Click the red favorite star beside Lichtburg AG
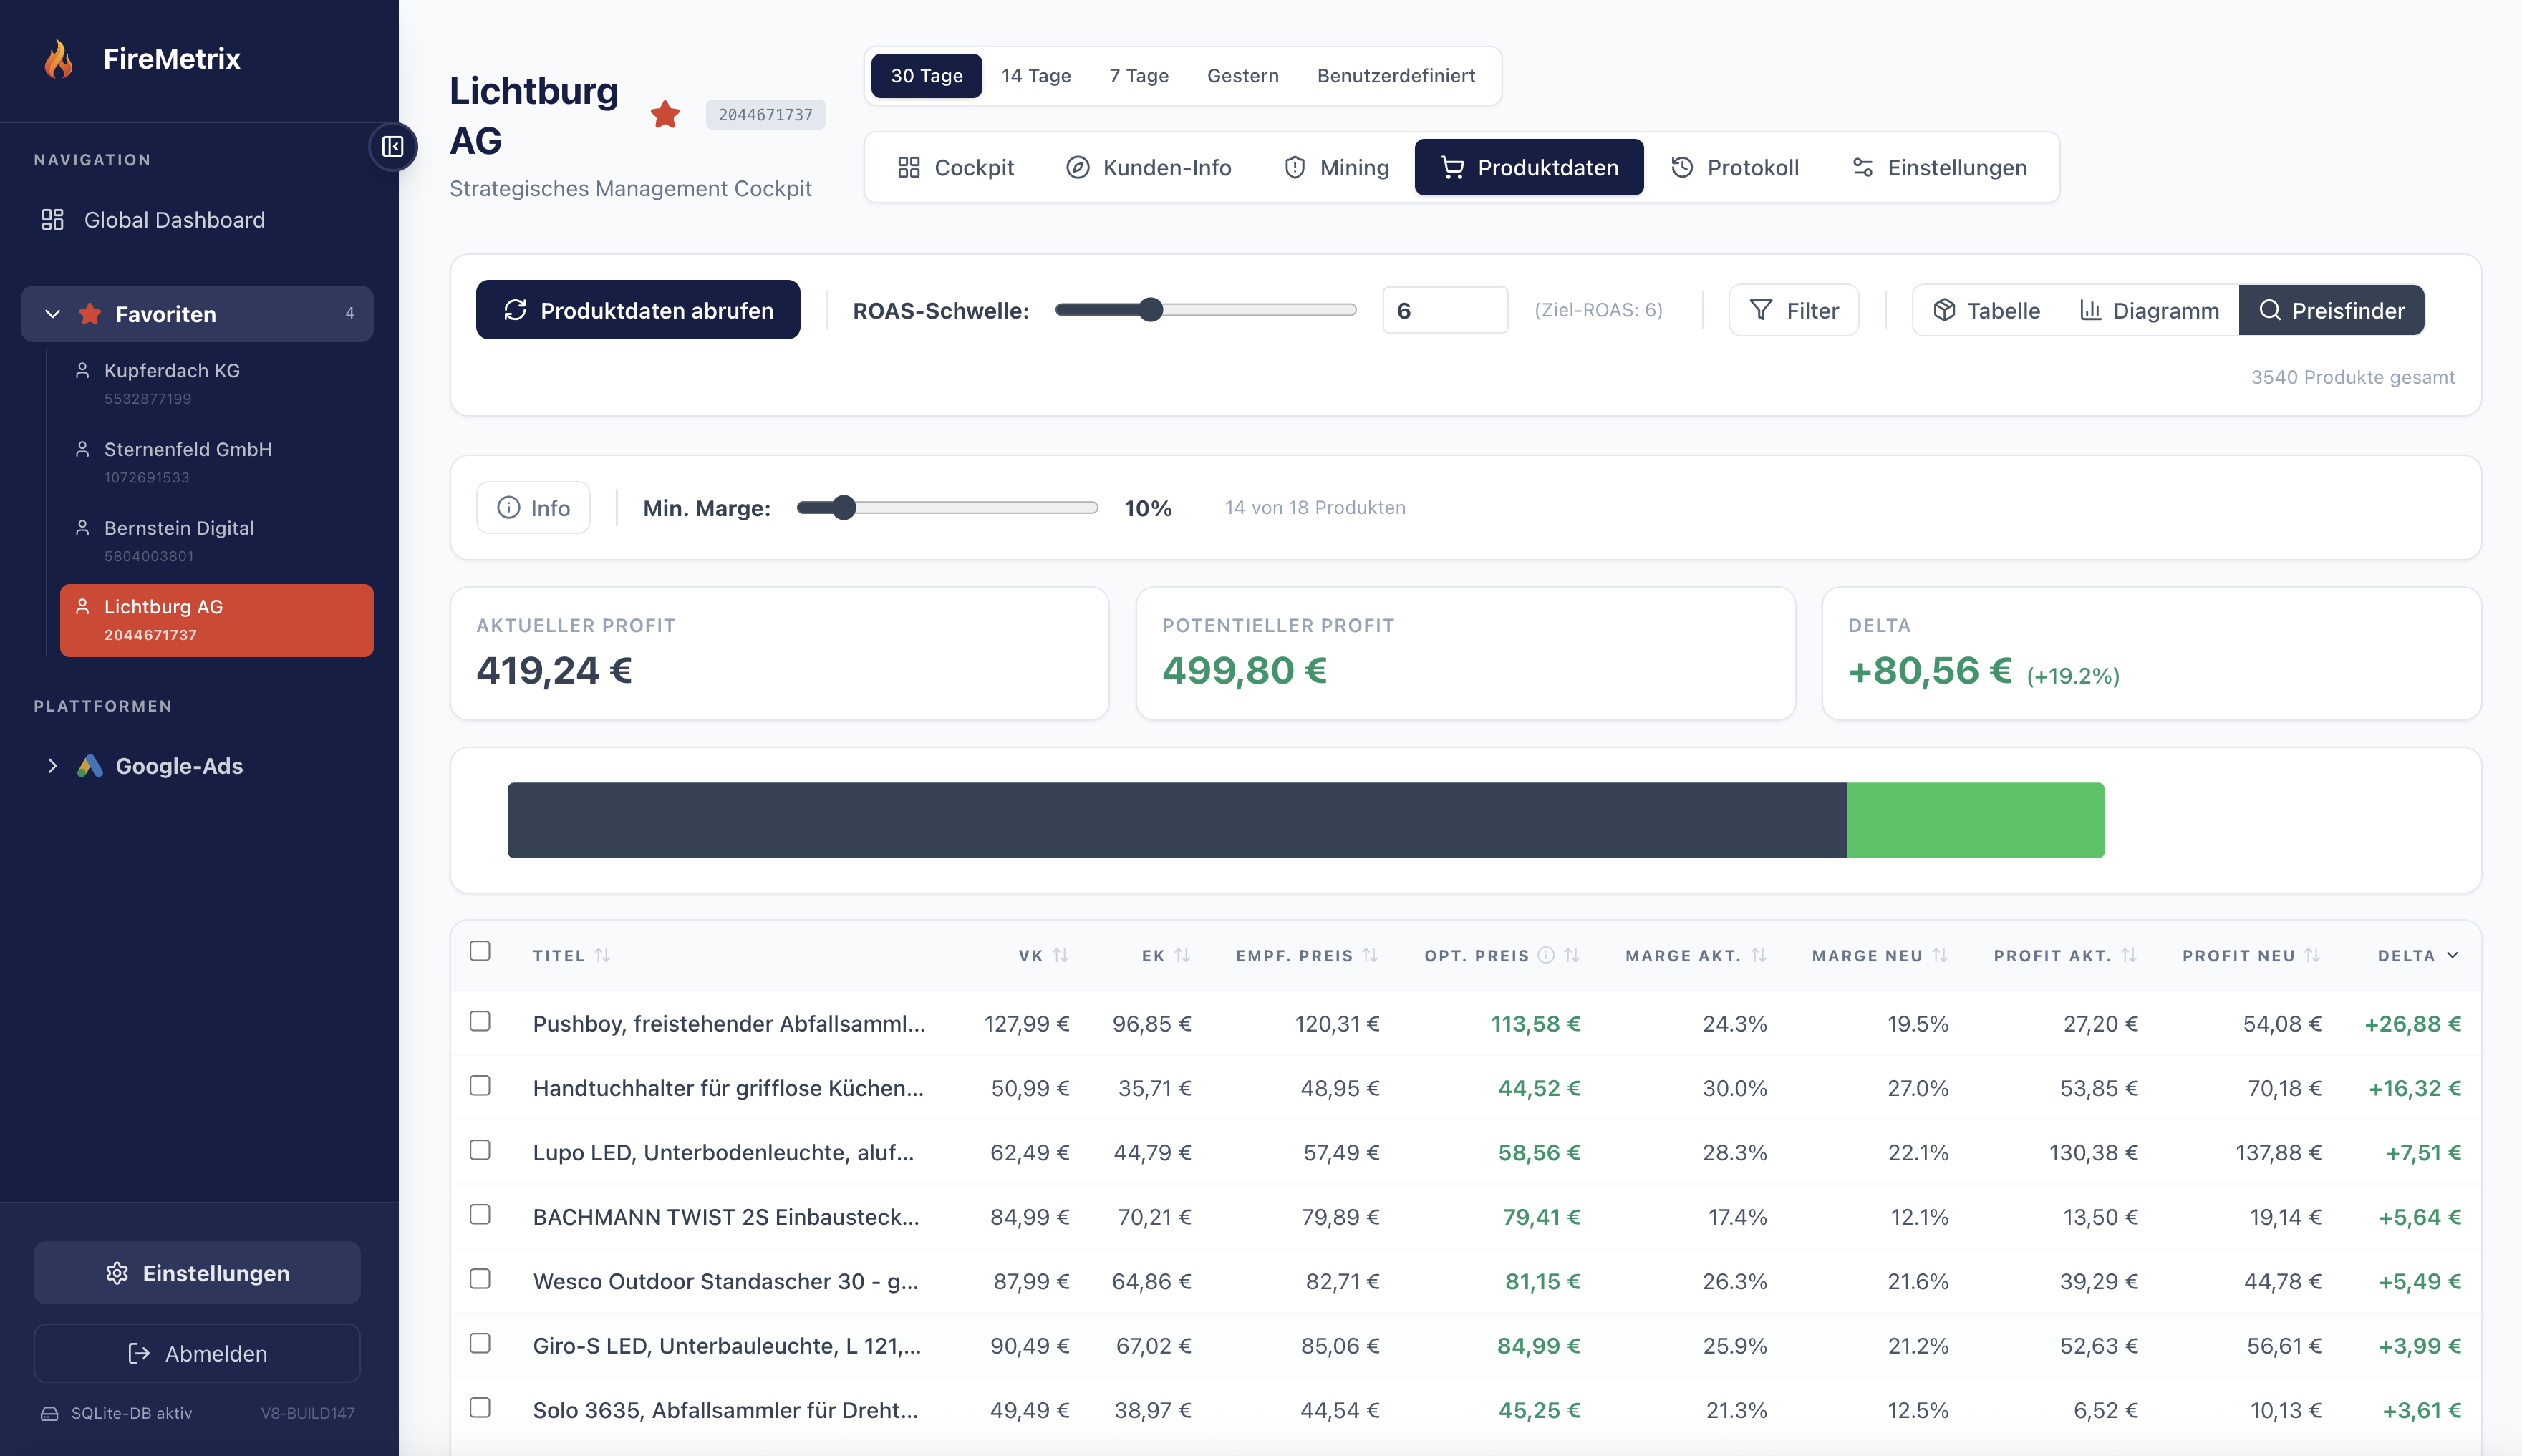Image resolution: width=2522 pixels, height=1456 pixels. [x=665, y=115]
